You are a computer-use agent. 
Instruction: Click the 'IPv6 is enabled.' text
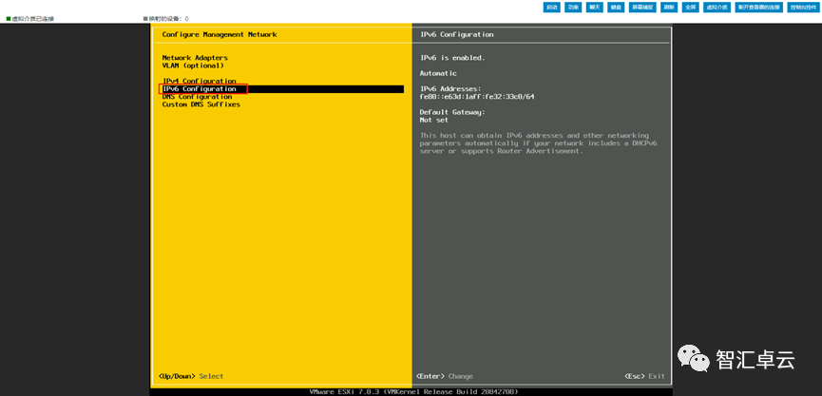click(x=452, y=58)
